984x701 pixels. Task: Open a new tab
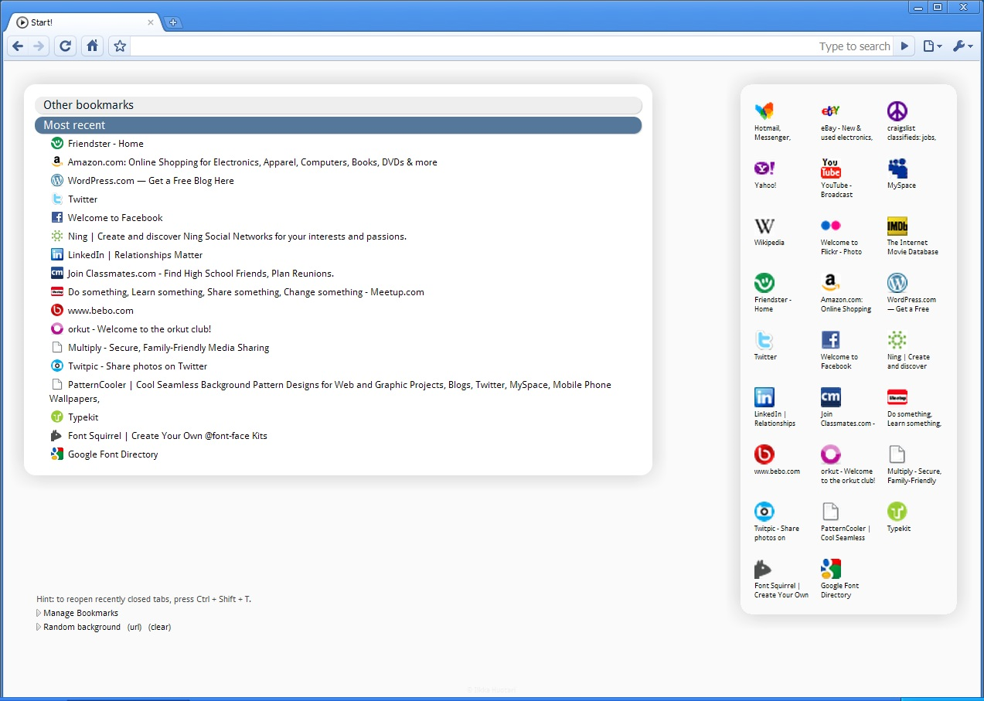point(173,22)
